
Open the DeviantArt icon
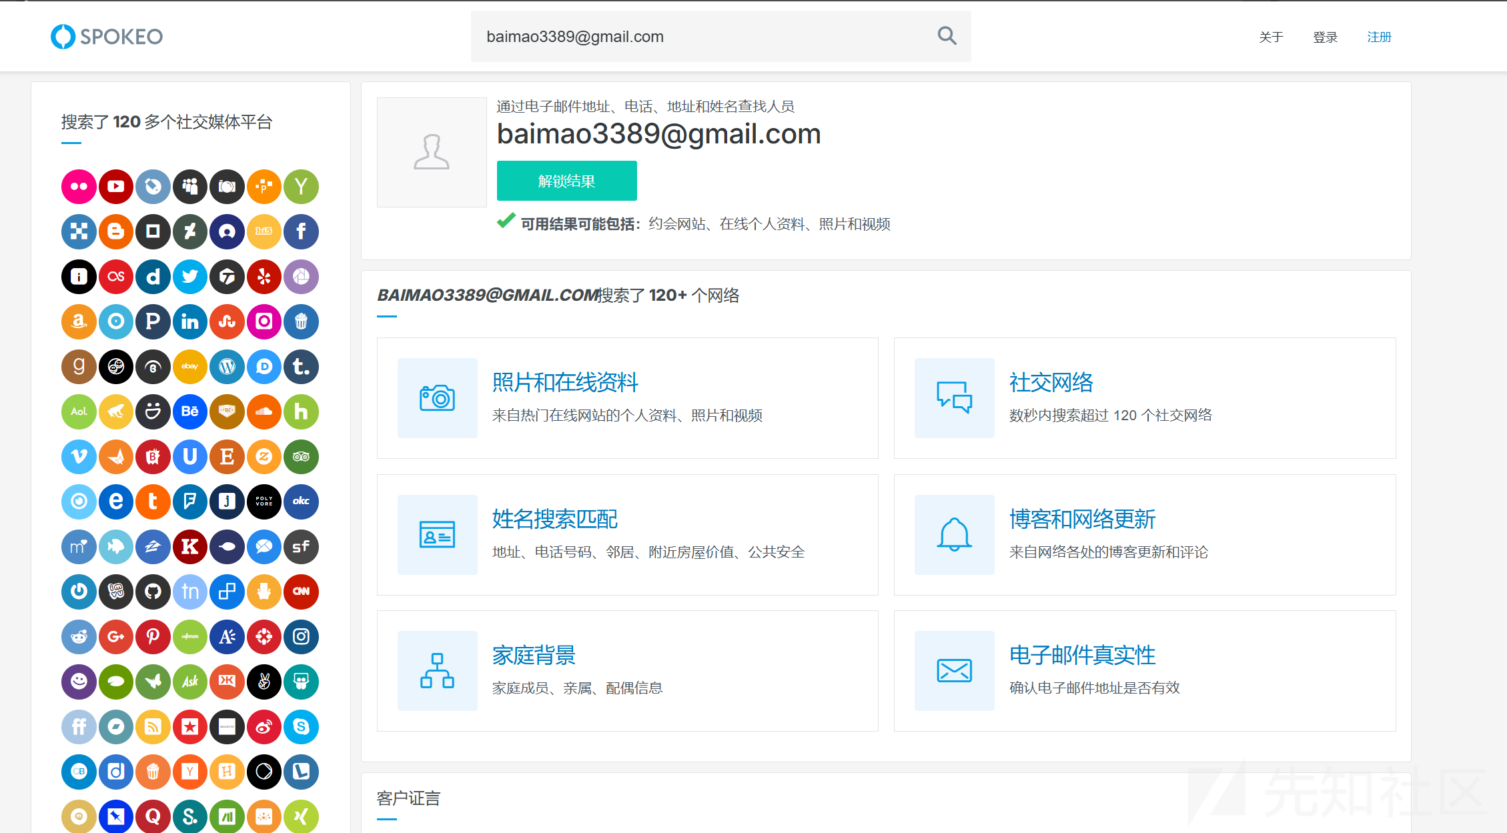[x=190, y=231]
